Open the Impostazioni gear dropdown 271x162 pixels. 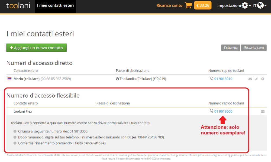(x=234, y=5)
